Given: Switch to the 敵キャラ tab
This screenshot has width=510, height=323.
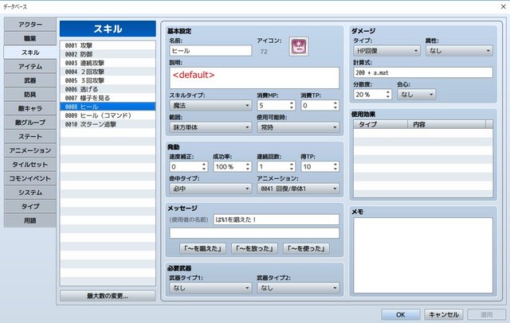Looking at the screenshot, I should pyautogui.click(x=30, y=108).
